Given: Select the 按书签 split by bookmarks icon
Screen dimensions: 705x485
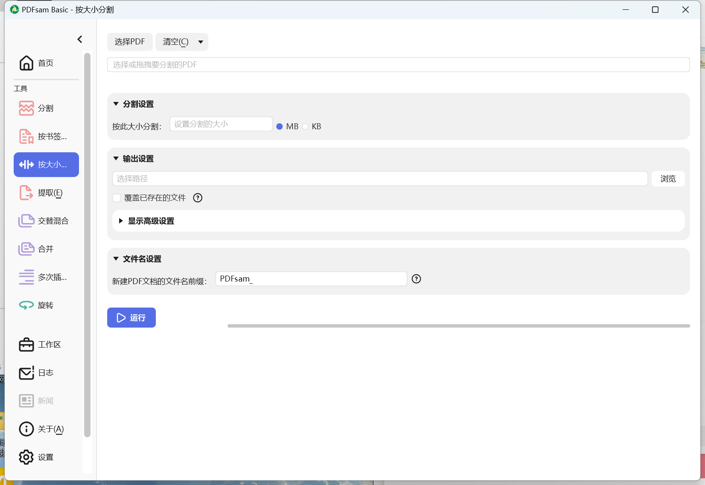Looking at the screenshot, I should pos(26,136).
